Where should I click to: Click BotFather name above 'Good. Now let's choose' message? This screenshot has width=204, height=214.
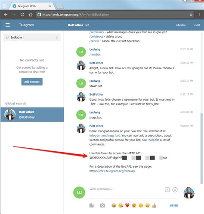tap(96, 95)
